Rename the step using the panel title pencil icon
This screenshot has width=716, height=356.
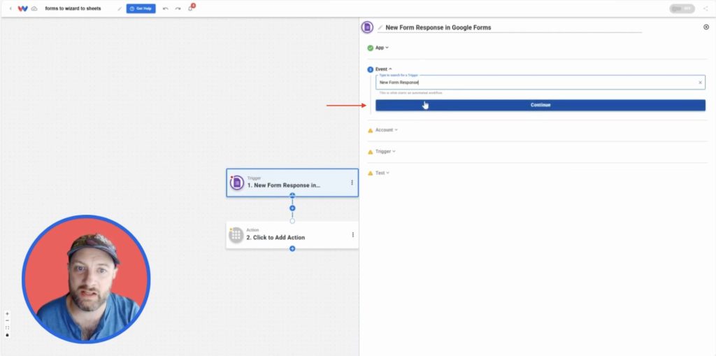pyautogui.click(x=380, y=28)
